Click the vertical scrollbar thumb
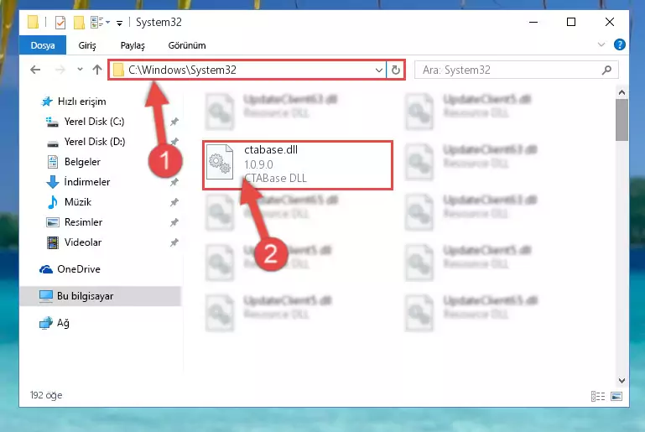645x432 pixels. 622,120
